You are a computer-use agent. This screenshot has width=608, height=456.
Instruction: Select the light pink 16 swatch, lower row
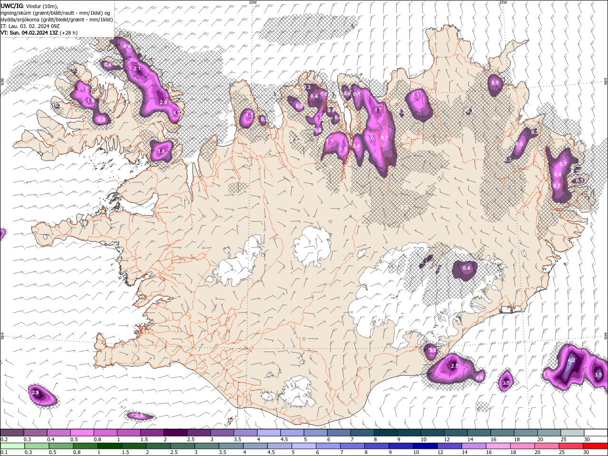pos(498,446)
